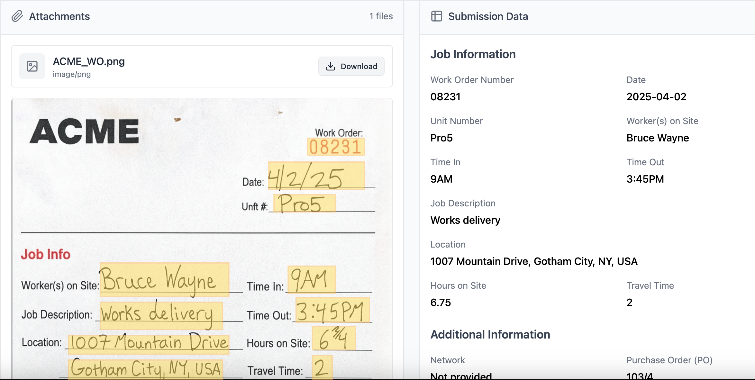Click the Purchase Order (PO) label
Screen dimensions: 755x380
point(669,360)
